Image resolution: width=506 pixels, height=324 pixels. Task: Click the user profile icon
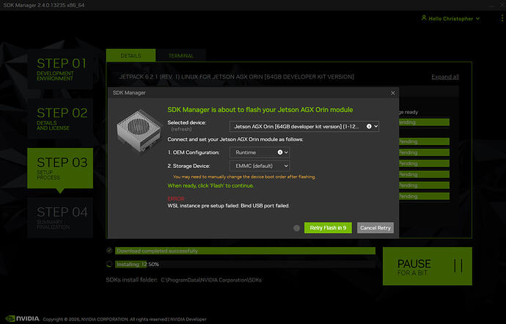[424, 18]
